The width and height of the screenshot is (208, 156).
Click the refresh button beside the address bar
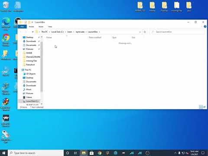pos(145,32)
